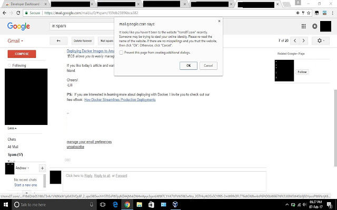Open 'Deploying Docker Images' article link
The width and height of the screenshot is (337, 210).
pyautogui.click(x=90, y=51)
